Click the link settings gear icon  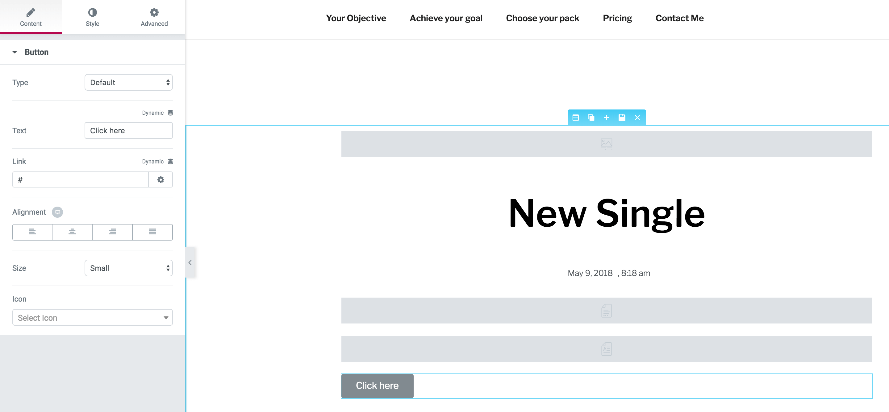tap(161, 179)
